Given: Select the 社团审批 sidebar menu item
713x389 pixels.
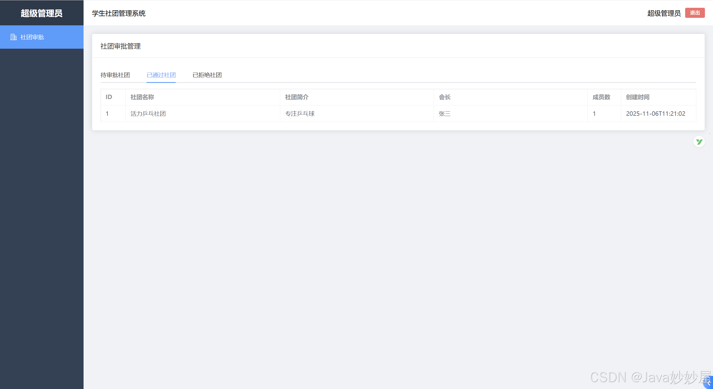Looking at the screenshot, I should click(42, 37).
